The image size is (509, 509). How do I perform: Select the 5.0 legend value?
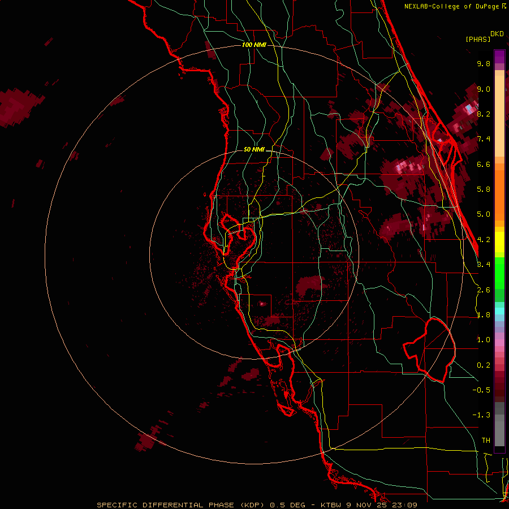(x=484, y=214)
